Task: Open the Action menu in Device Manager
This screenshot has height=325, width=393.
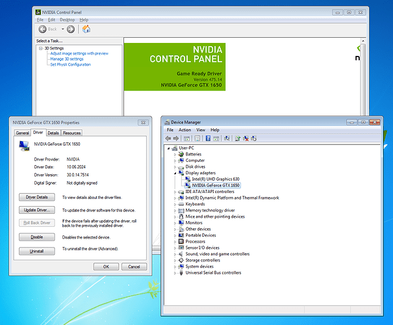Action: 185,130
